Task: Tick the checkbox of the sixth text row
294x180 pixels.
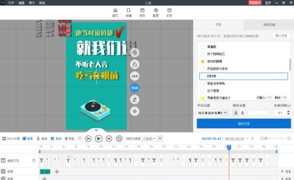Action: (x=202, y=83)
